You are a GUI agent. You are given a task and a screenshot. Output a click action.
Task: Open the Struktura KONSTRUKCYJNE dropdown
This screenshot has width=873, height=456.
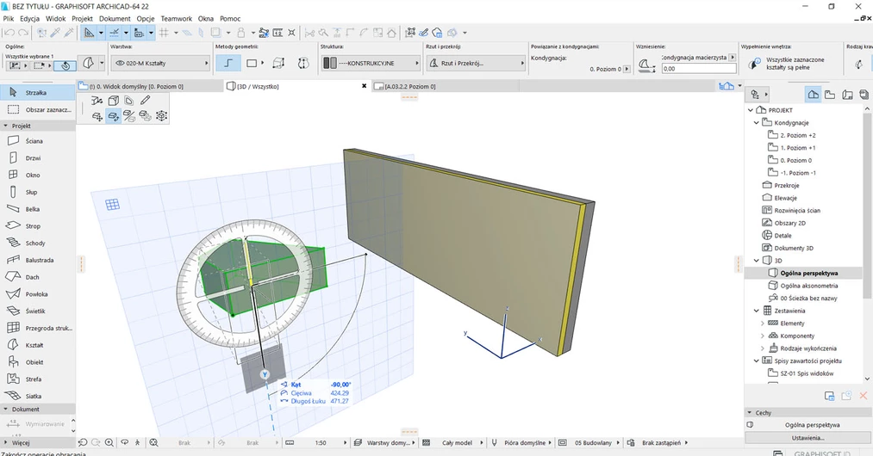[371, 64]
